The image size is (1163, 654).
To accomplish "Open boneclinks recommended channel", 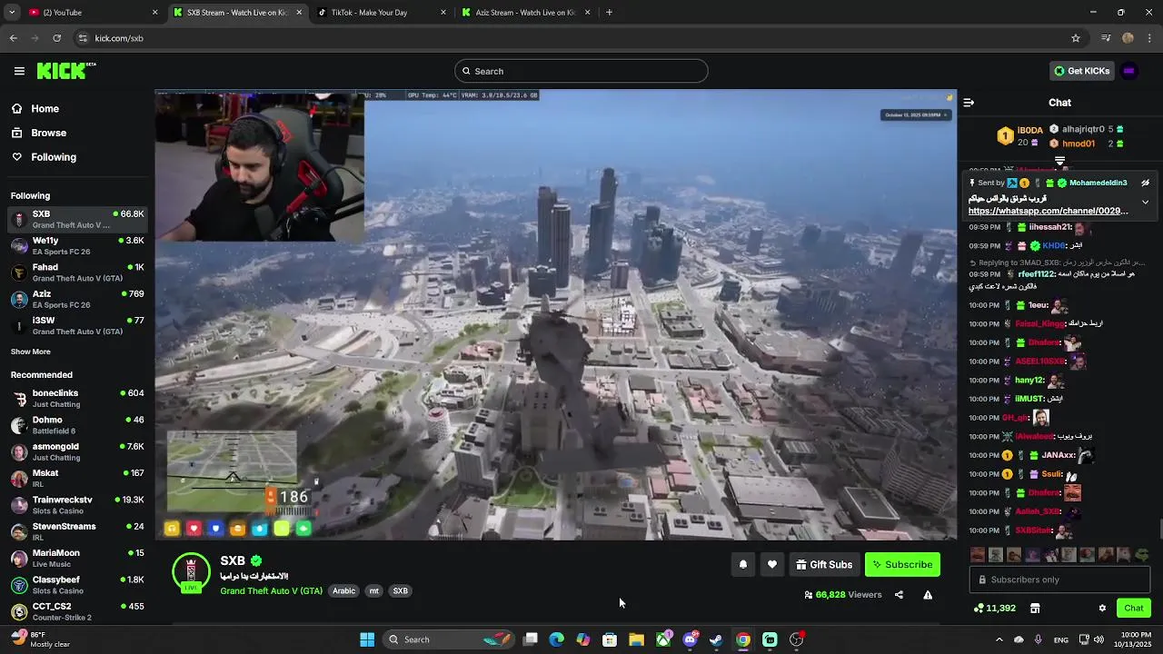I will tap(77, 398).
